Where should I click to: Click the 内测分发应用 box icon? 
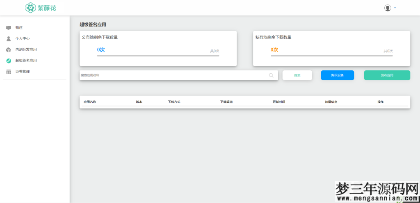[x=9, y=50]
